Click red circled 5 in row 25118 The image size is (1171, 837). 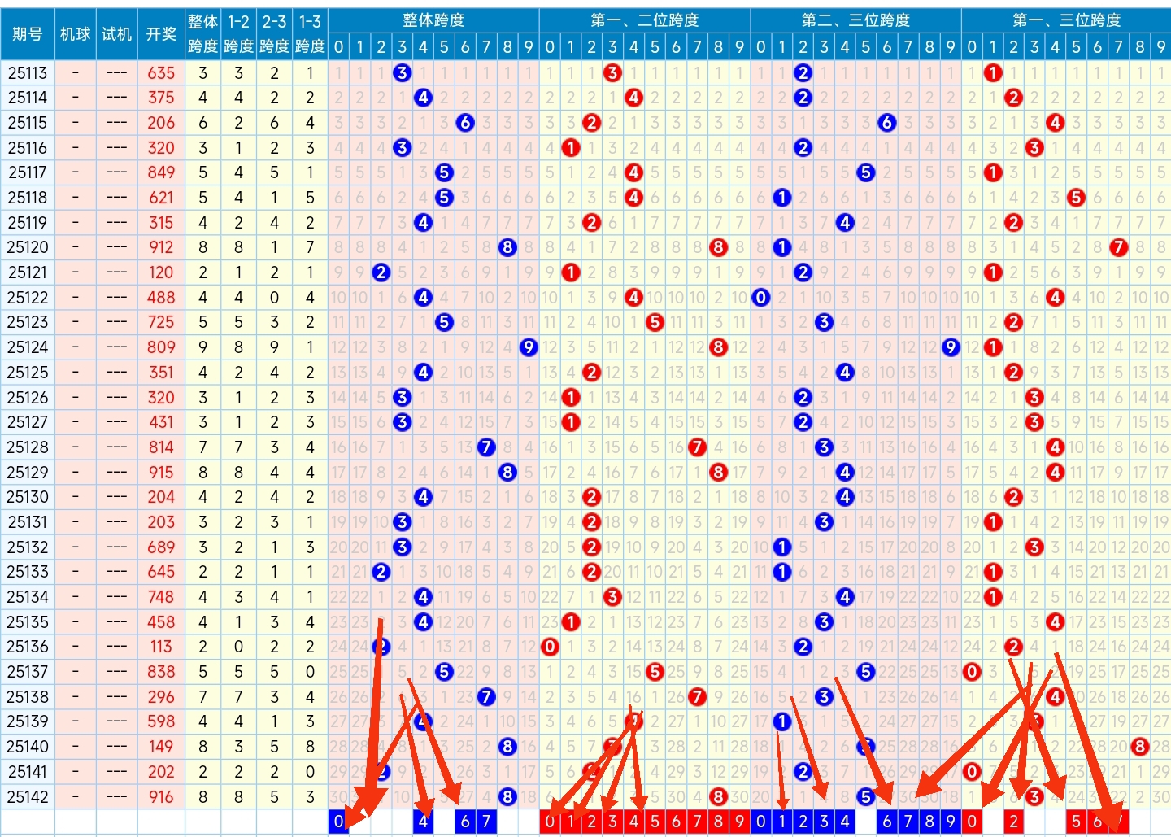pos(1077,198)
